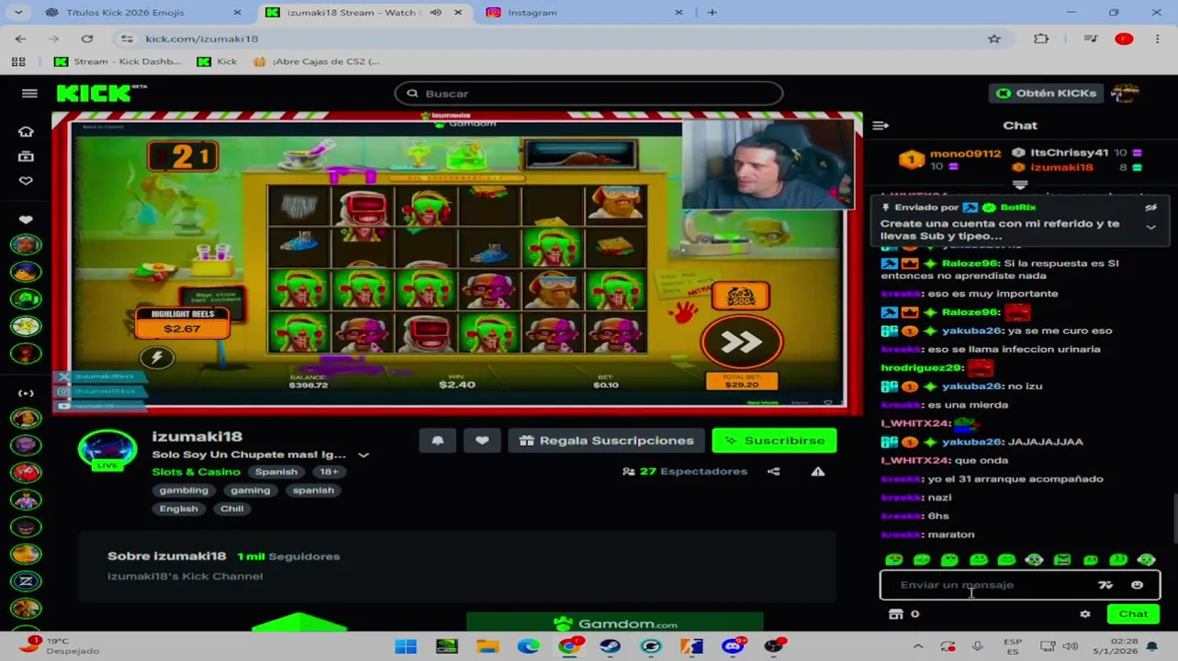This screenshot has height=661, width=1178.
Task: Open the Windows Start menu
Action: [406, 646]
